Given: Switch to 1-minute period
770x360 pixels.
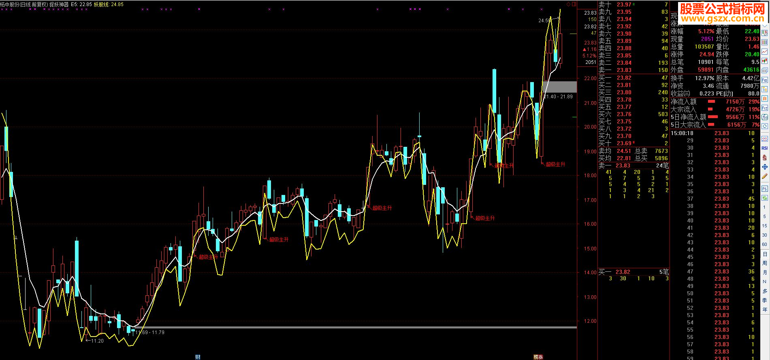Looking at the screenshot, I should tap(765, 207).
